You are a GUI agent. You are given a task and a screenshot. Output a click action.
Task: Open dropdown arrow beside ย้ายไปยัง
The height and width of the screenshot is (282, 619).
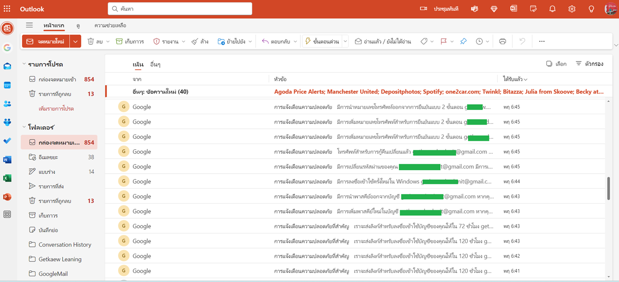pos(250,41)
